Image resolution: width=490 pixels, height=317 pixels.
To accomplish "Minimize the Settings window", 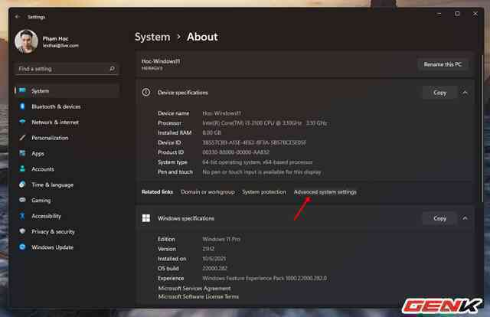I will [439, 14].
